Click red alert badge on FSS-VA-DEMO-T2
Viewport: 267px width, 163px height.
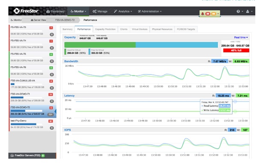click(x=51, y=108)
